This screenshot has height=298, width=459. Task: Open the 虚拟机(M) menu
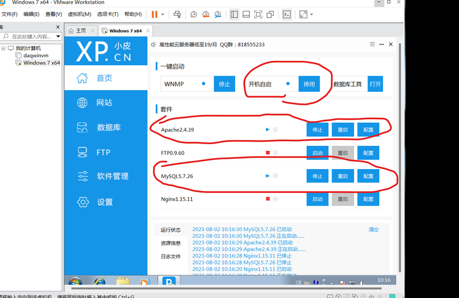[79, 14]
